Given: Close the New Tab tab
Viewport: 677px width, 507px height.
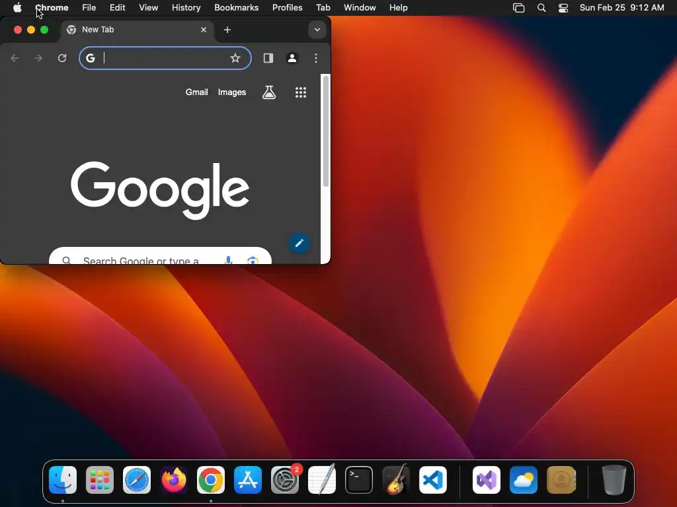Looking at the screenshot, I should tap(204, 30).
